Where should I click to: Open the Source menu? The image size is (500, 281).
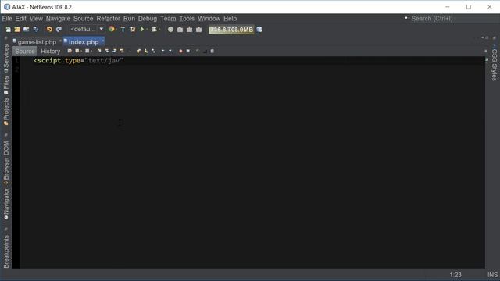pos(84,19)
